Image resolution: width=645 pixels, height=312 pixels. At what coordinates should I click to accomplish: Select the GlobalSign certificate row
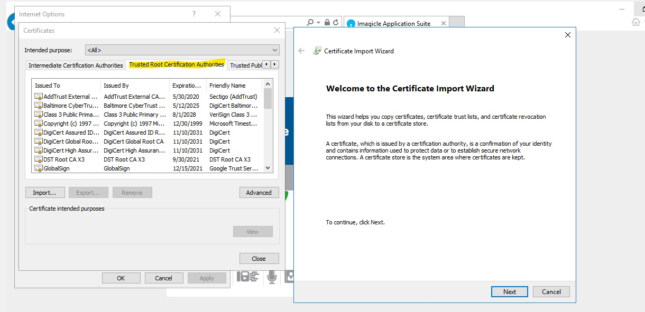tap(56, 168)
